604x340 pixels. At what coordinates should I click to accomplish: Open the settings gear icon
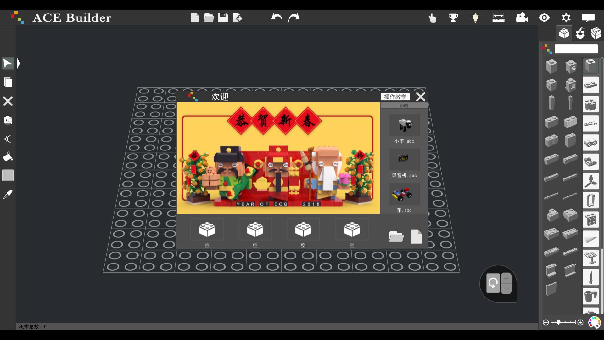click(x=566, y=18)
